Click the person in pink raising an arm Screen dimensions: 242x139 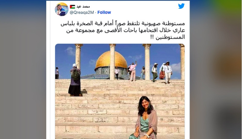pyautogui.click(x=132, y=71)
